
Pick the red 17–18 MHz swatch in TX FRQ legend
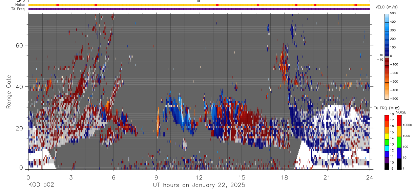point(387,118)
